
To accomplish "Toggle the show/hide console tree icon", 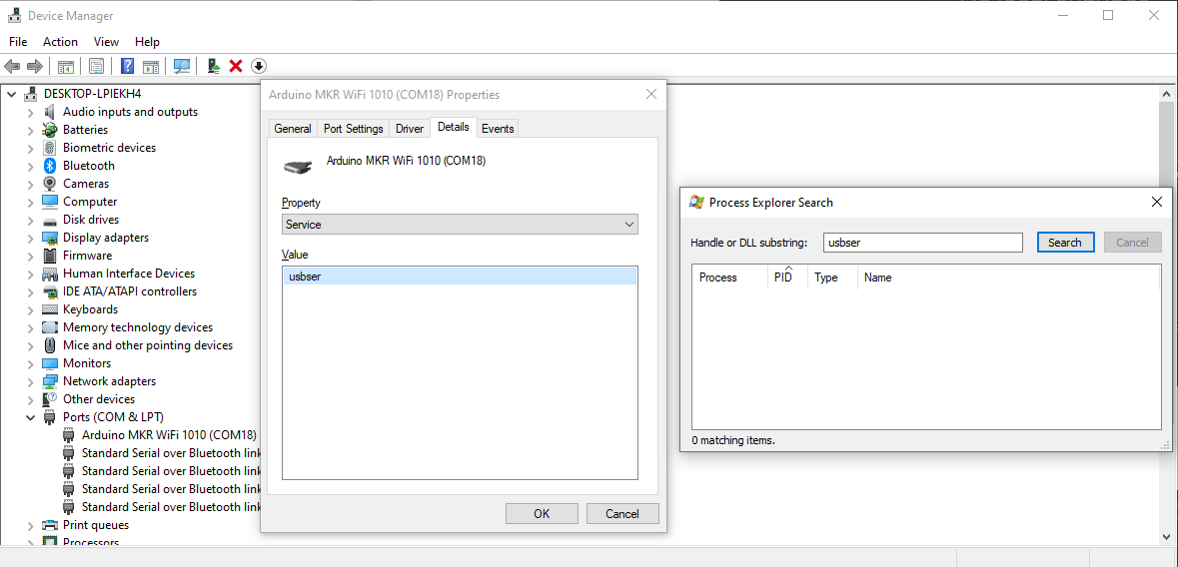I will click(65, 66).
